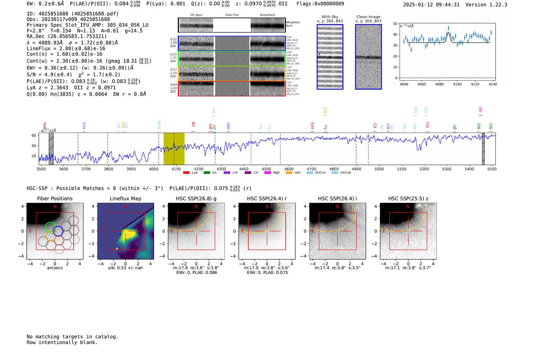Viewport: 534px width, 363px height.
Task: Click the timestamp '2025-01-12 09:44:31'
Action: (431, 5)
